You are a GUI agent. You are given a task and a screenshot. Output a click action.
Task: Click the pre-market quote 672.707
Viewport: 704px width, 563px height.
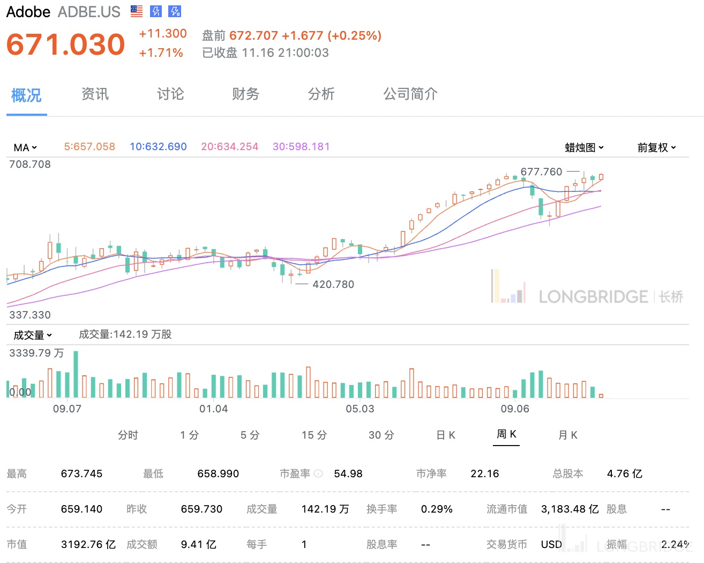tap(253, 35)
